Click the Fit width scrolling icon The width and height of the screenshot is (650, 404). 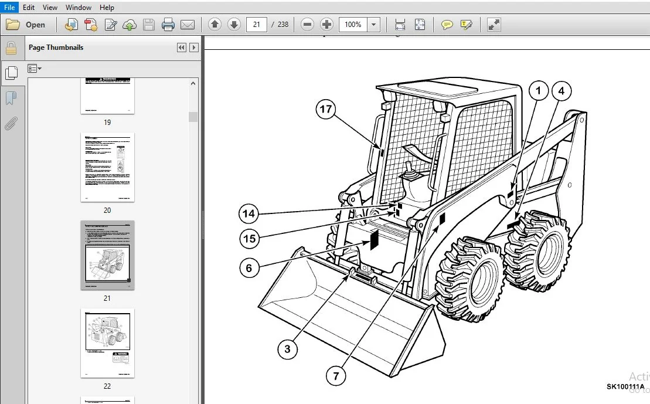pos(400,25)
